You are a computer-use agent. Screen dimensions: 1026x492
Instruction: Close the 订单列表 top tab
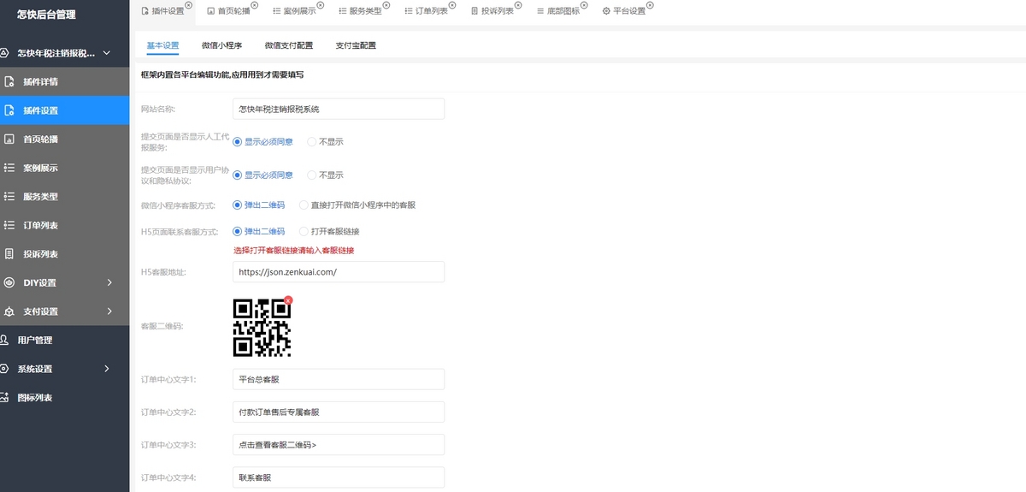[452, 5]
